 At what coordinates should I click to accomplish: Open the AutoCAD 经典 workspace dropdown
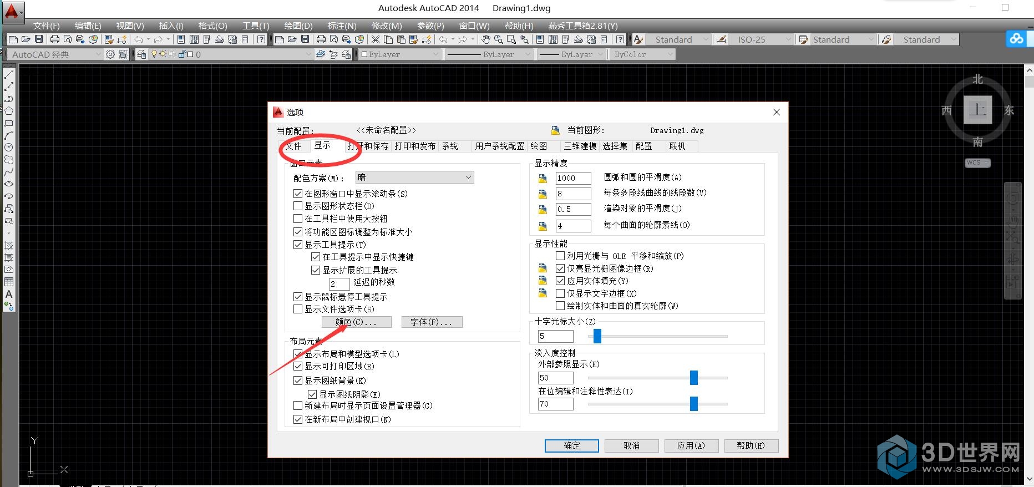55,54
